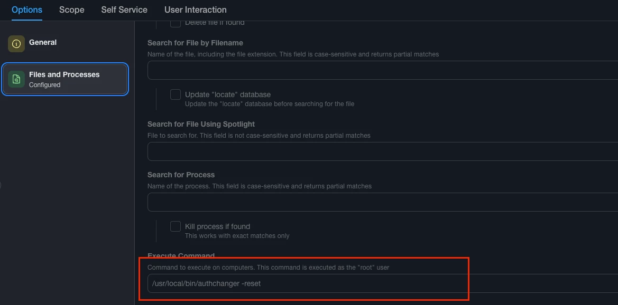Screen dimensions: 618x305
Task: Focus the Search for File Using Spotlight field
Action: [x=382, y=151]
